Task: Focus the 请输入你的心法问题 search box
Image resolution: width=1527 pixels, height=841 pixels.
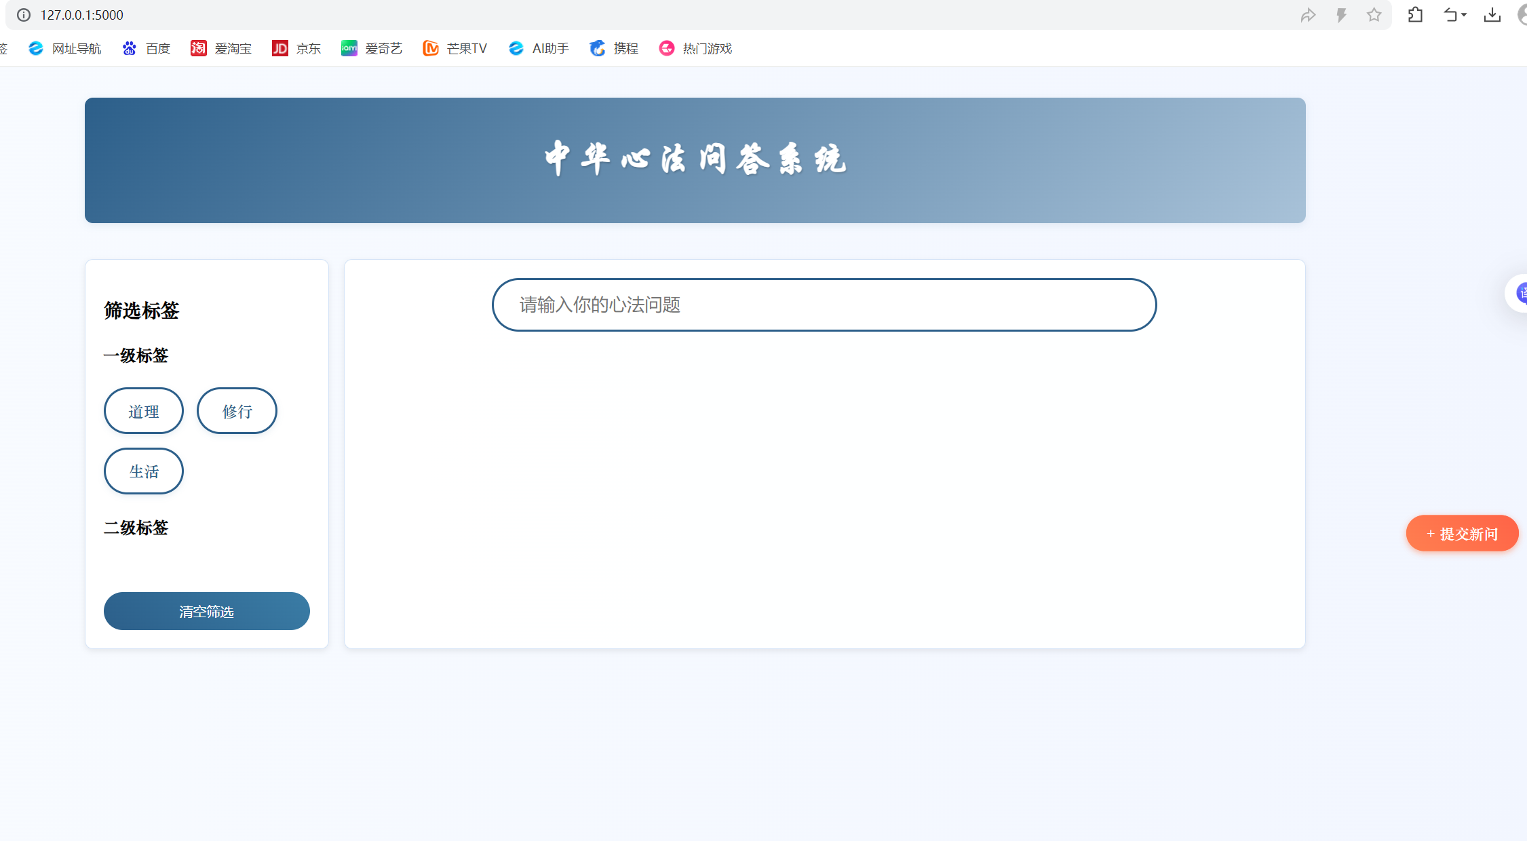Action: pyautogui.click(x=824, y=305)
